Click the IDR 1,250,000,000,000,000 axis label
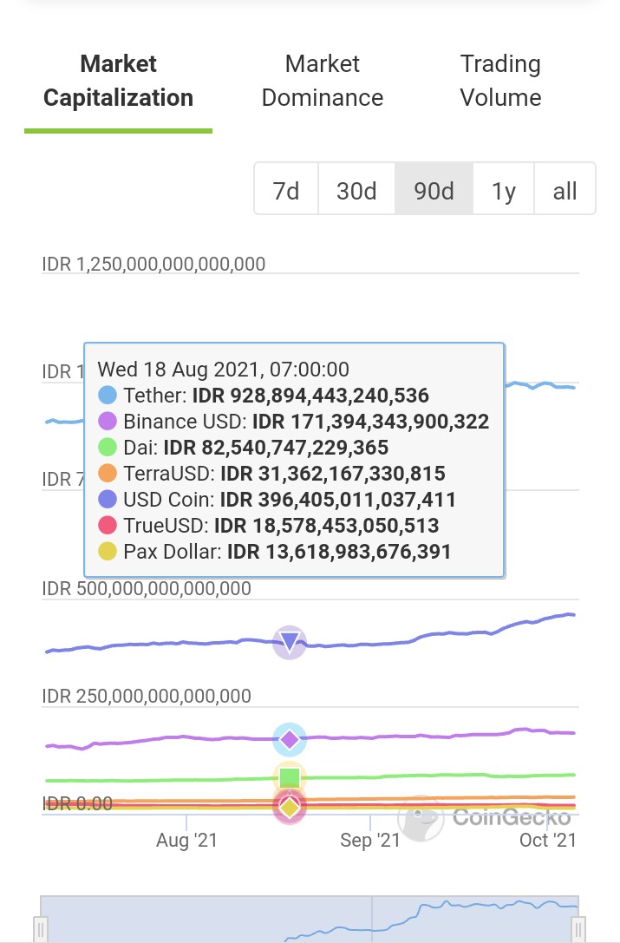620x943 pixels. 153,264
